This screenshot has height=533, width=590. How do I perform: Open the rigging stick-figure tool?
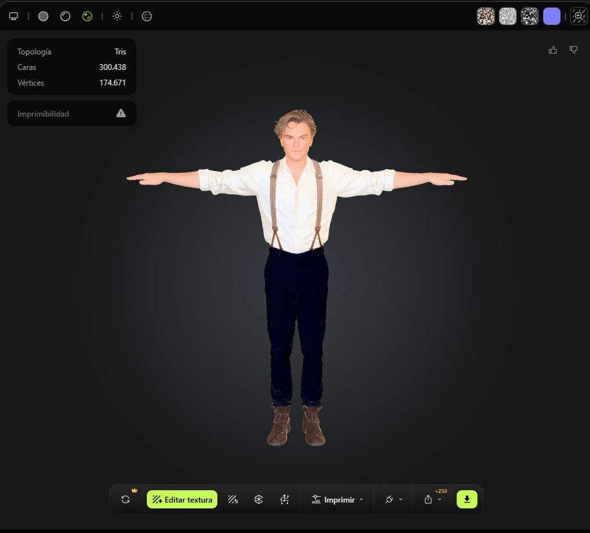tap(285, 499)
